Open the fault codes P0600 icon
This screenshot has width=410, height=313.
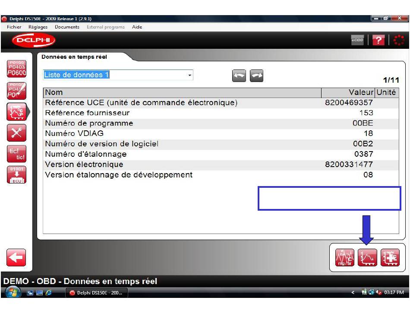(x=16, y=69)
